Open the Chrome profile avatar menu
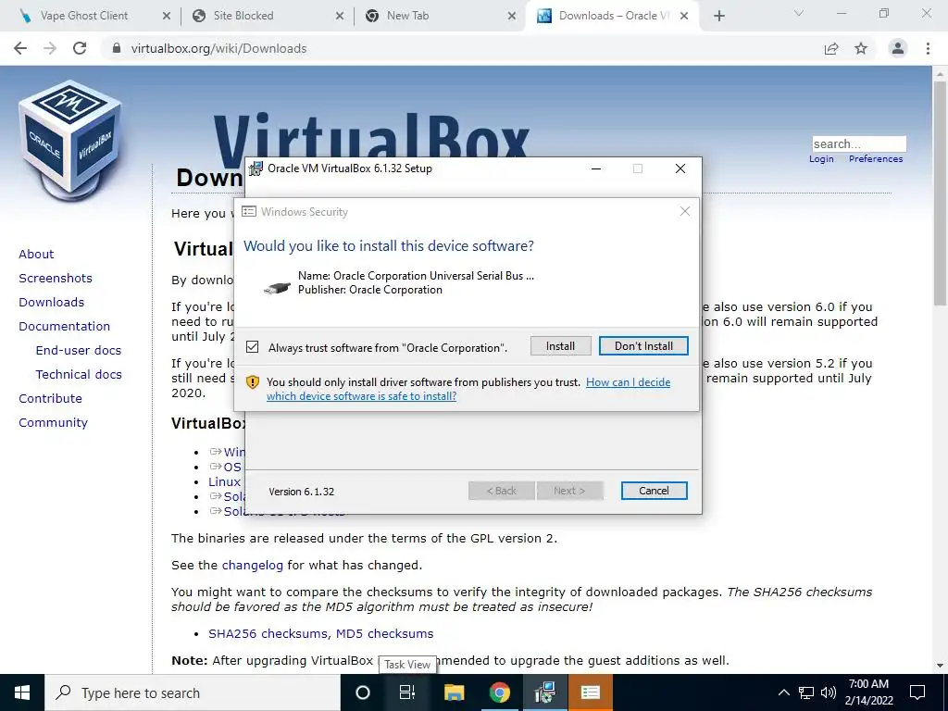The width and height of the screenshot is (948, 711). tap(898, 48)
